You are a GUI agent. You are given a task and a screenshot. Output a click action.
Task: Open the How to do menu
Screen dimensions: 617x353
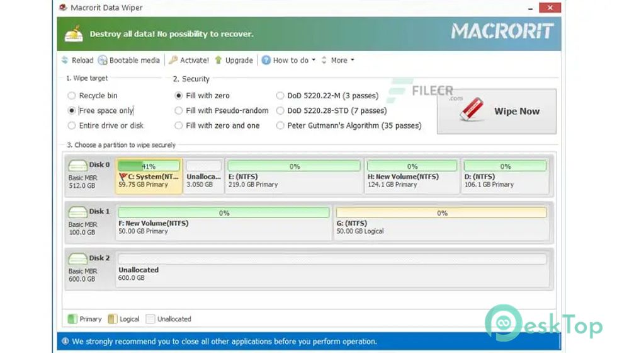tap(291, 61)
